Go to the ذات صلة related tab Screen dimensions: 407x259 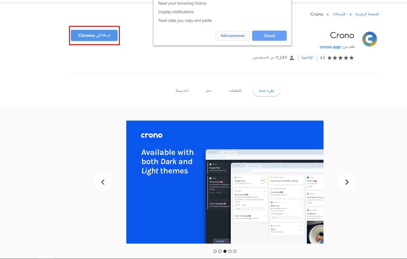(182, 91)
